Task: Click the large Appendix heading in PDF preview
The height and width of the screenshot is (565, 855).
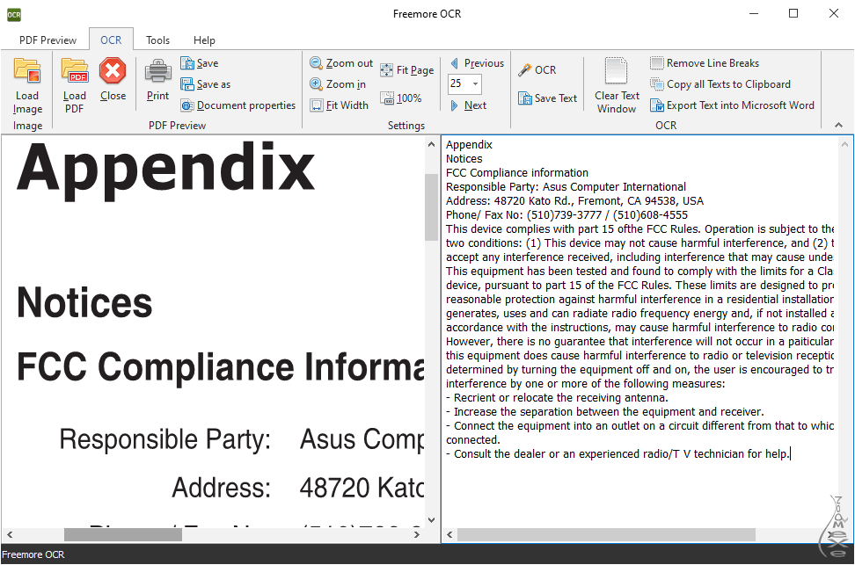Action: [x=165, y=170]
